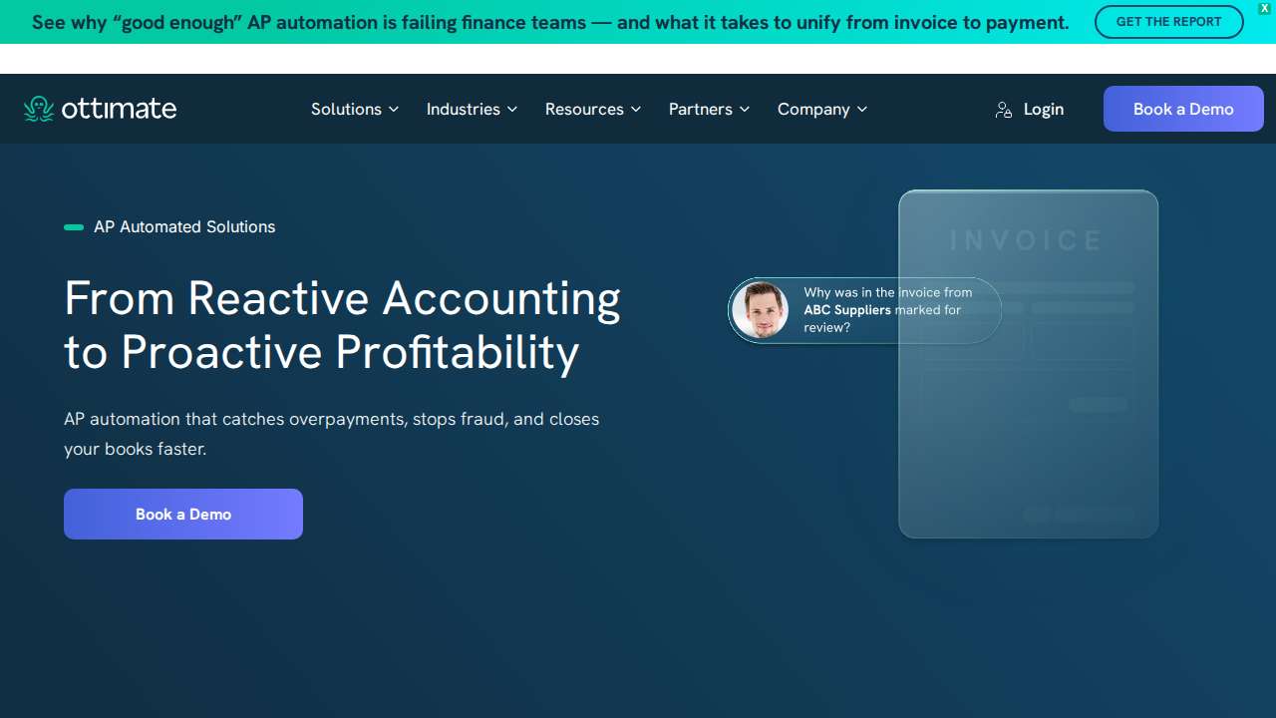Expand the Partners dropdown chevron

[745, 110]
